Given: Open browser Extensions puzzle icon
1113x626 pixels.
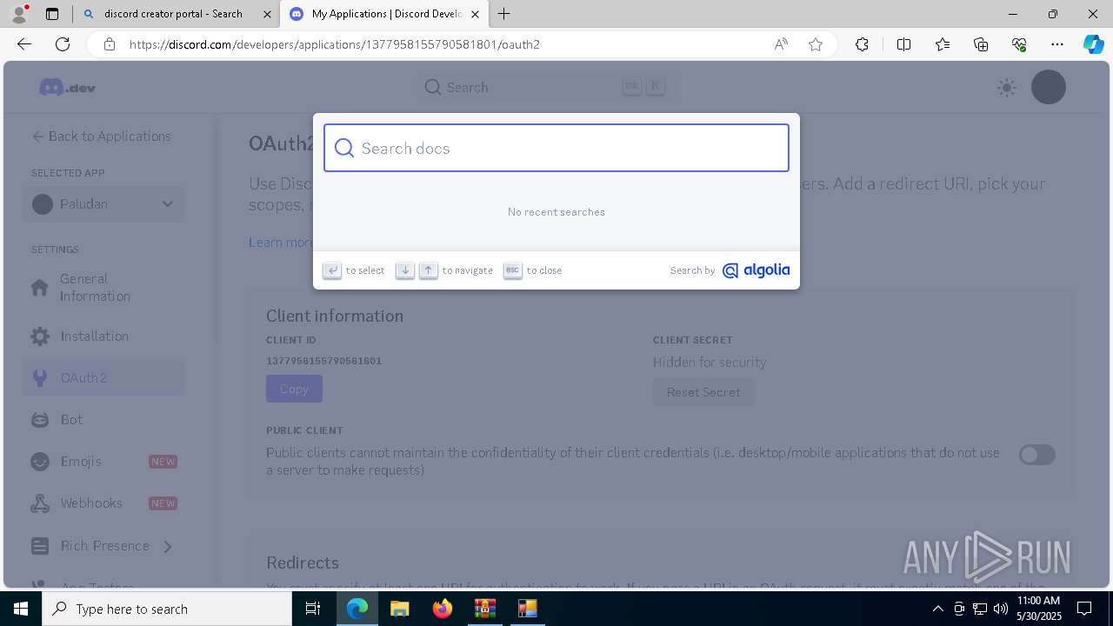Looking at the screenshot, I should point(862,44).
